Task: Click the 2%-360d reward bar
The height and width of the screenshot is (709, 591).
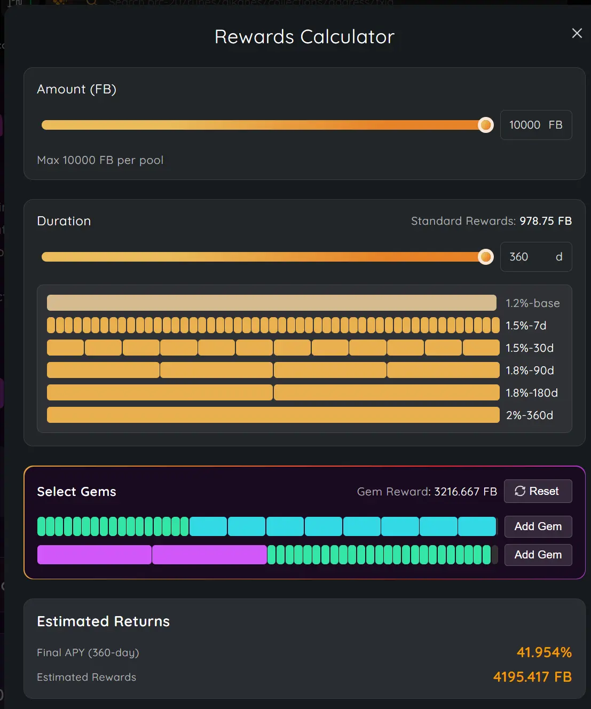Action: click(273, 415)
